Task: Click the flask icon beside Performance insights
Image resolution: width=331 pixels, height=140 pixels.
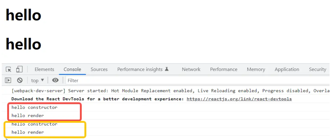Action: [x=167, y=69]
